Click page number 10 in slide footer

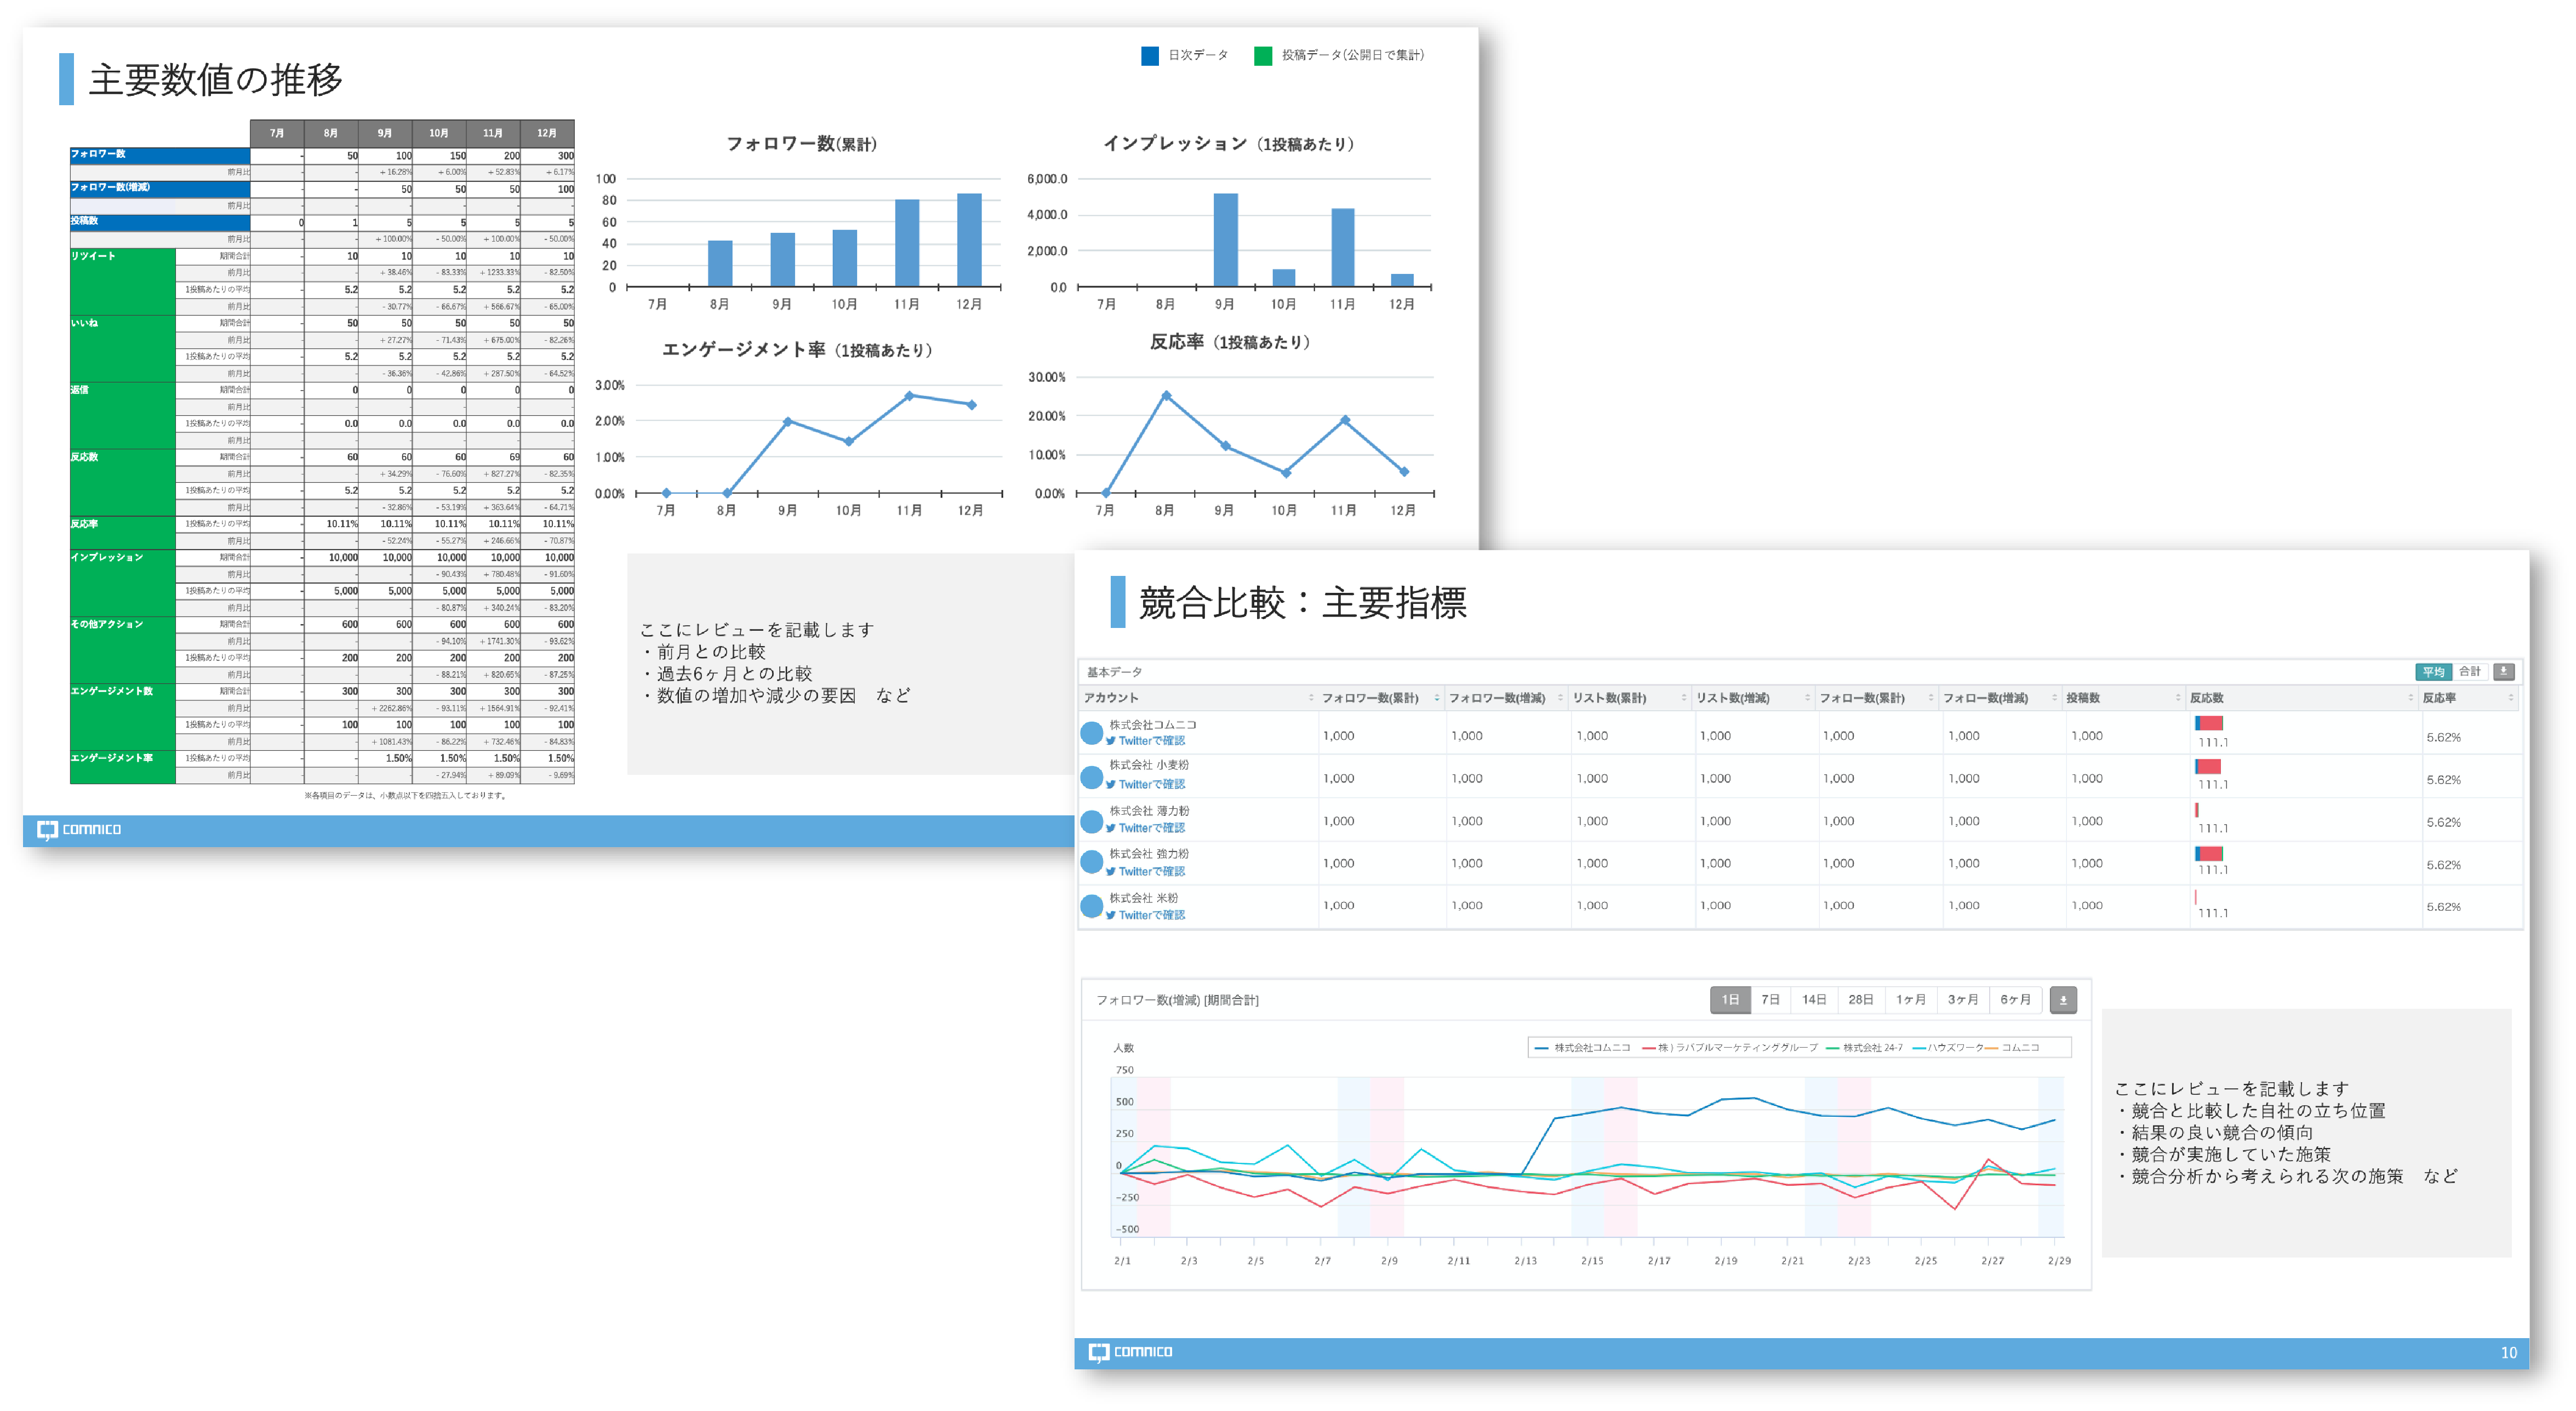coord(2508,1352)
